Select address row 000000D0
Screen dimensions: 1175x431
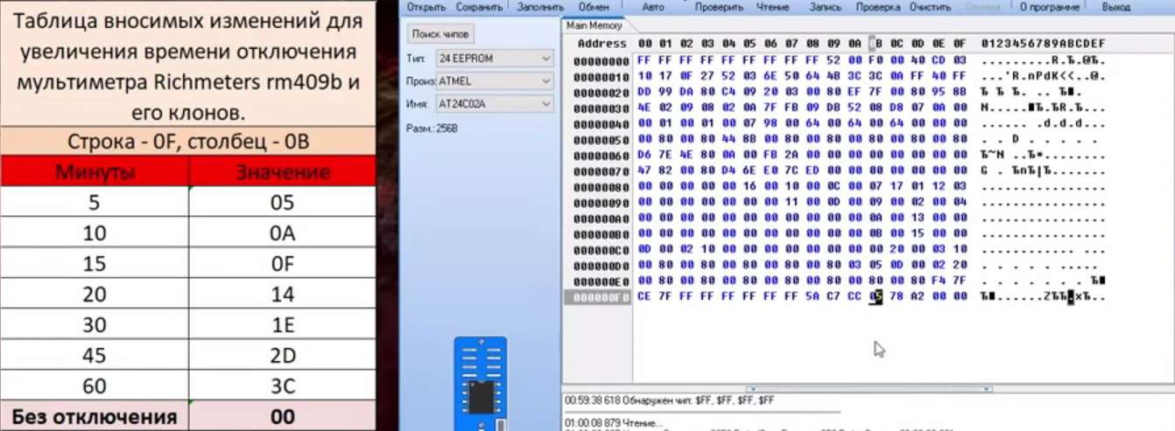[602, 266]
